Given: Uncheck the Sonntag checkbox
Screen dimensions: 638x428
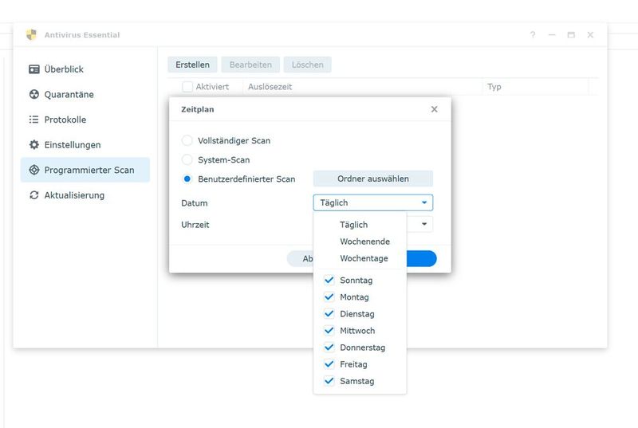Looking at the screenshot, I should tap(329, 281).
